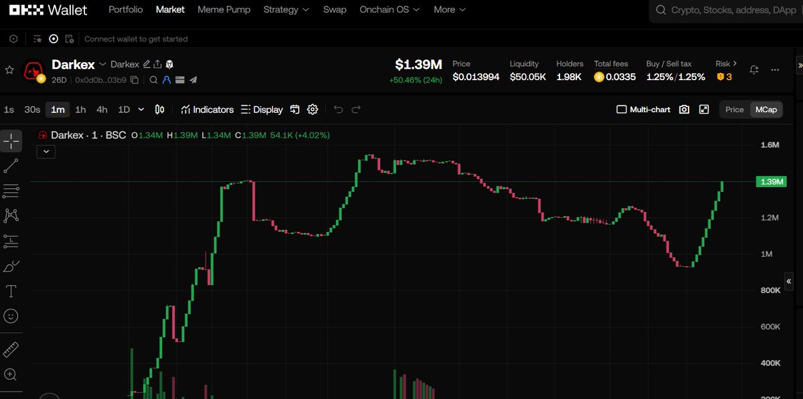Select the 1D timeframe
The height and width of the screenshot is (399, 803).
[x=124, y=110]
